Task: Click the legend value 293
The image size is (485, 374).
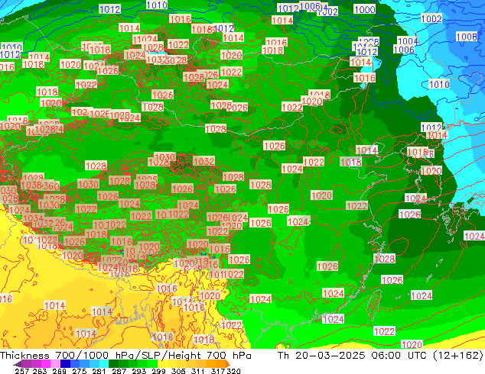Action: click(139, 371)
